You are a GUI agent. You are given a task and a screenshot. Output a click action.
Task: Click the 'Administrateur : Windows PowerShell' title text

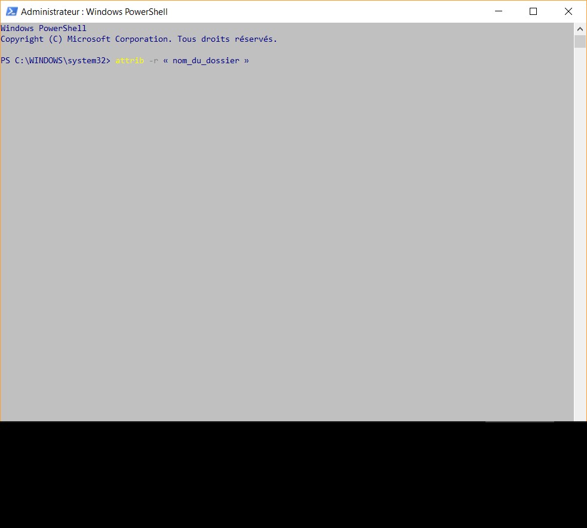coord(94,12)
